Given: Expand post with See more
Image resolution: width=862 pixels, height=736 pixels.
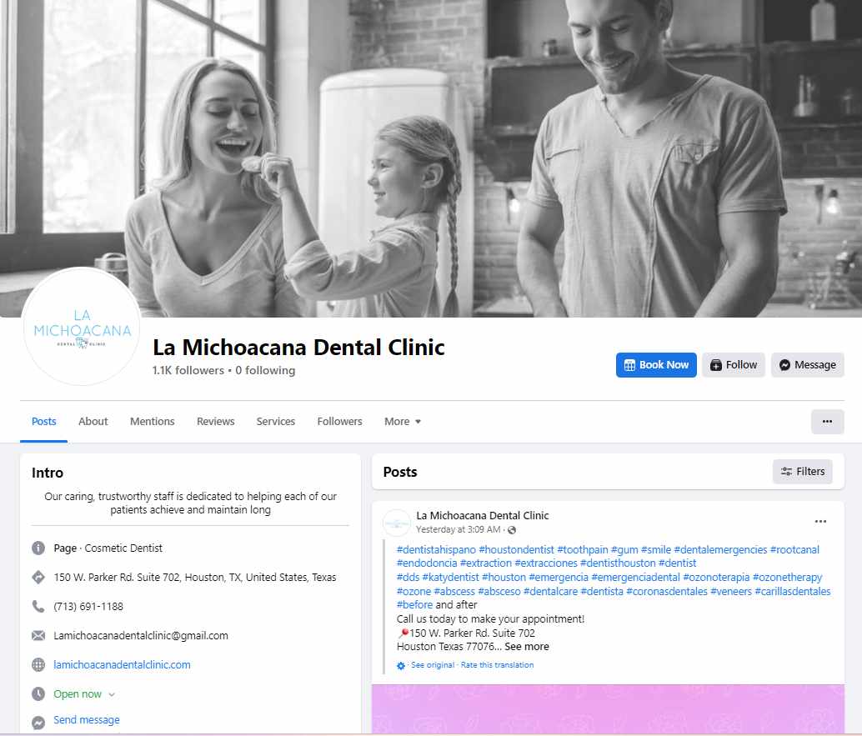Looking at the screenshot, I should 527,647.
